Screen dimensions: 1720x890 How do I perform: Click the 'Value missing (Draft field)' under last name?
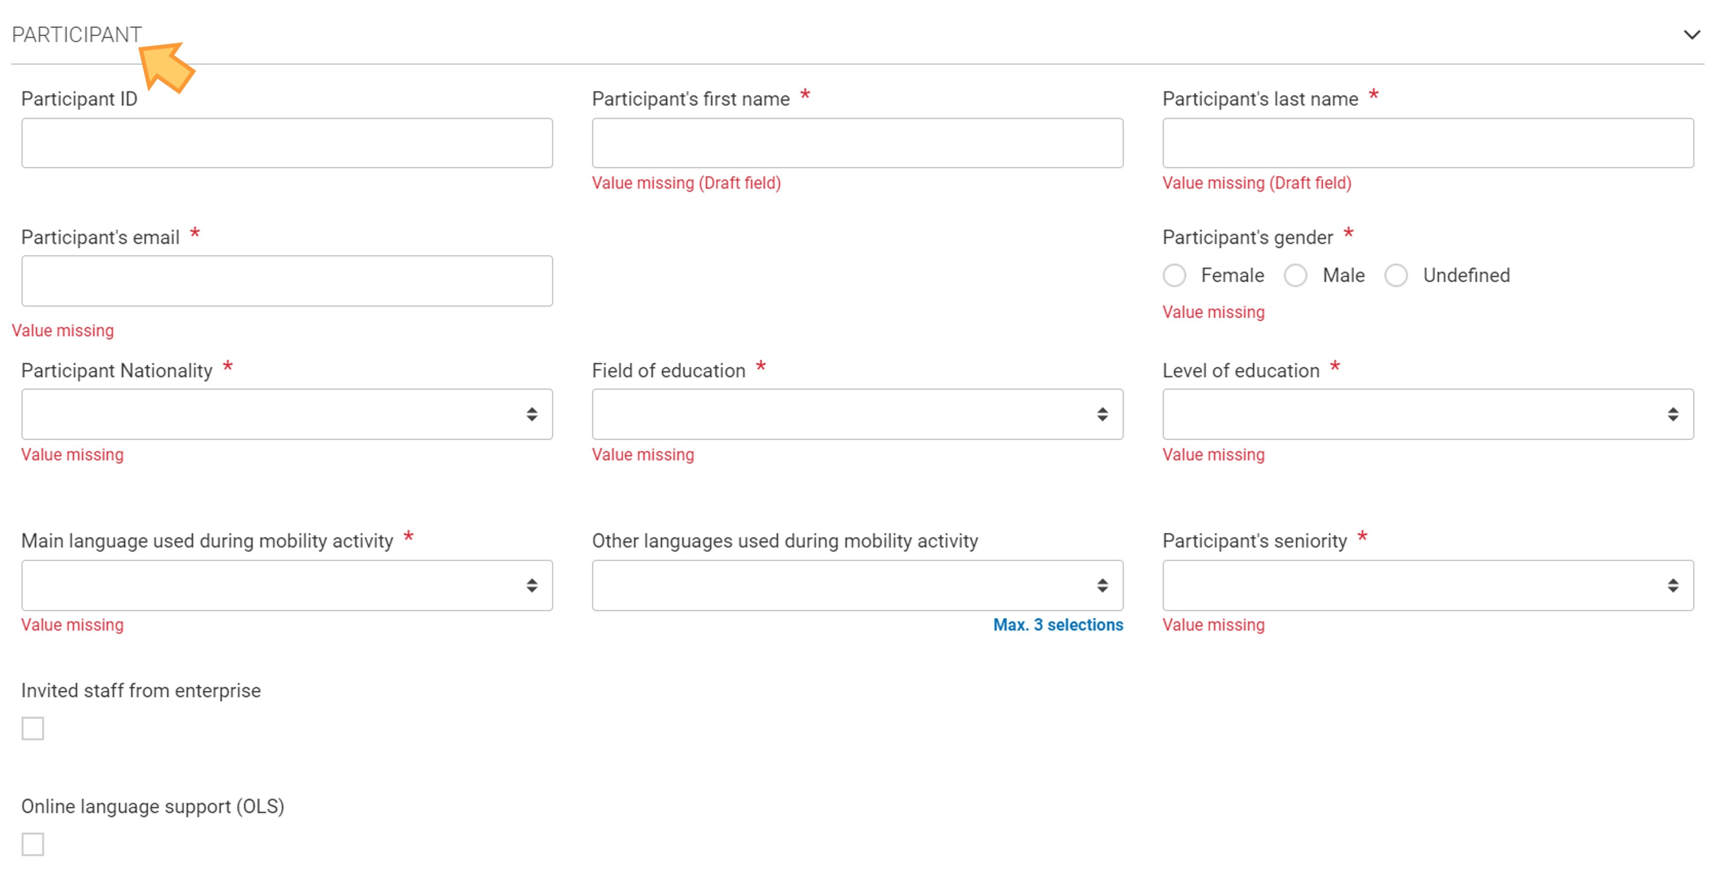coord(1257,183)
